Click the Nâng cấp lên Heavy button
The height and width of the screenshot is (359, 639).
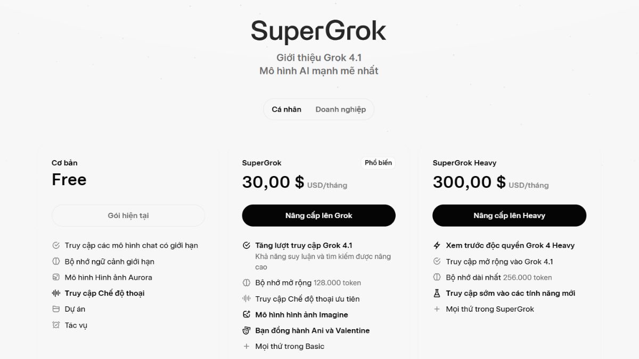coord(509,215)
